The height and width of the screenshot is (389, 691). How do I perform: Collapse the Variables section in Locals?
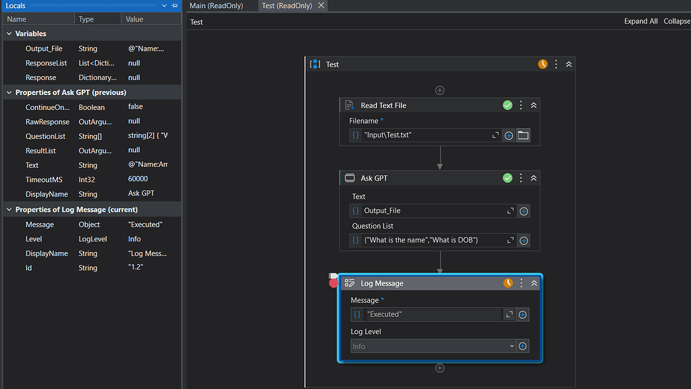coord(9,34)
